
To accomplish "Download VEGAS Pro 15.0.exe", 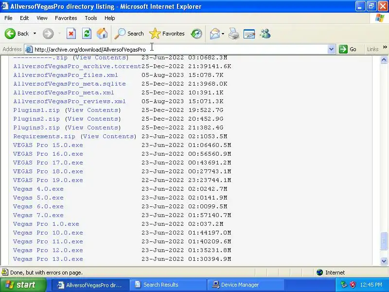I will (48, 145).
